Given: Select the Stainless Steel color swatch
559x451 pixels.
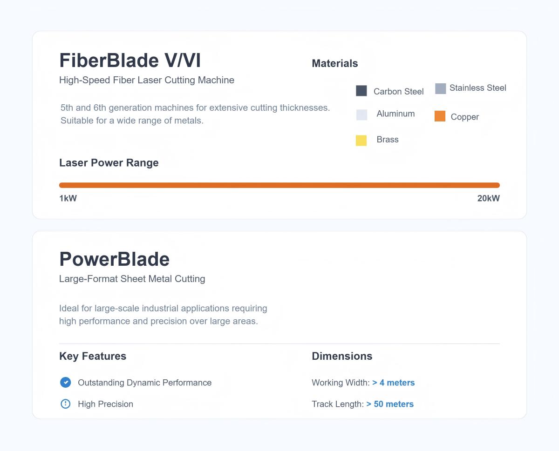Looking at the screenshot, I should click(x=441, y=88).
